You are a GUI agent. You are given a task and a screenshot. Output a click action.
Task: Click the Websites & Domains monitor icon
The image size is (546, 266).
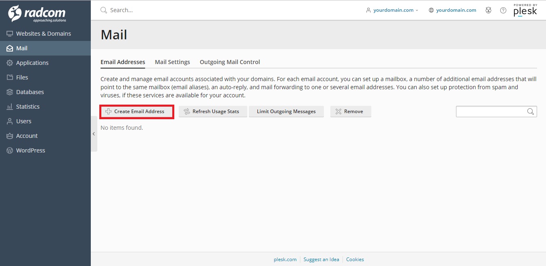(x=10, y=34)
